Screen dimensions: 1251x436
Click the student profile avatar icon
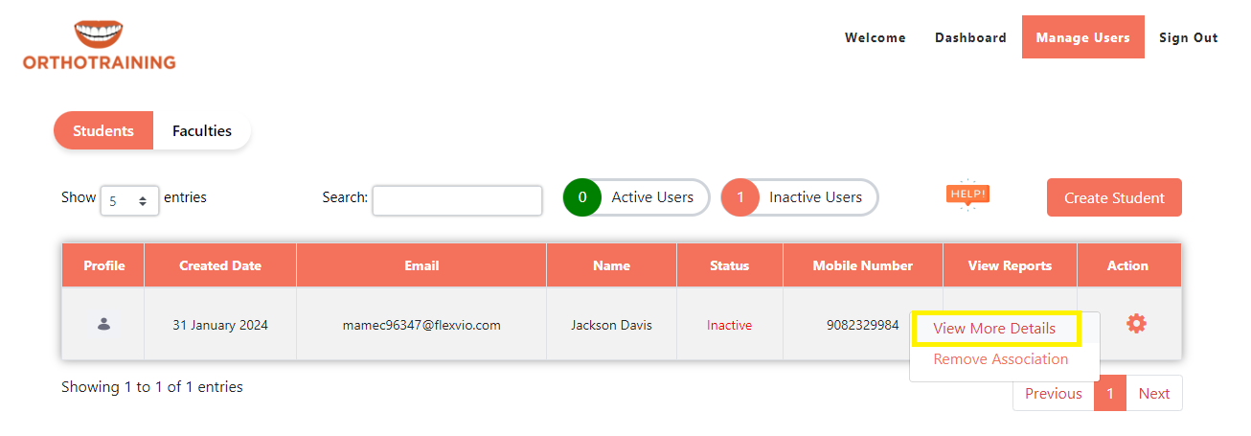tap(103, 325)
